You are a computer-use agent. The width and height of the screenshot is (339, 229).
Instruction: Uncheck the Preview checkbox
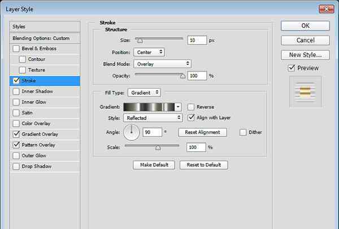pos(291,68)
